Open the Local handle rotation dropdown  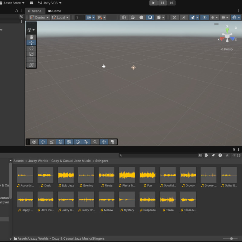[x=60, y=18]
